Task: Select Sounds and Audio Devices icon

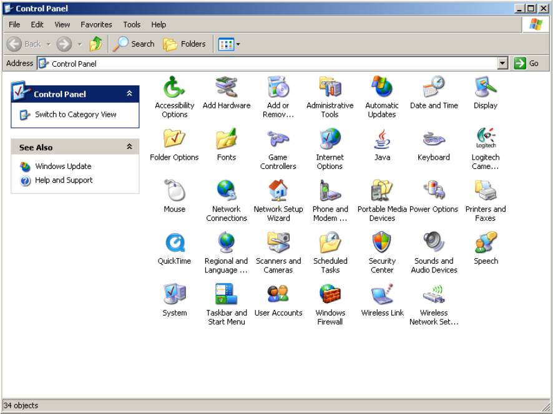Action: (x=434, y=253)
